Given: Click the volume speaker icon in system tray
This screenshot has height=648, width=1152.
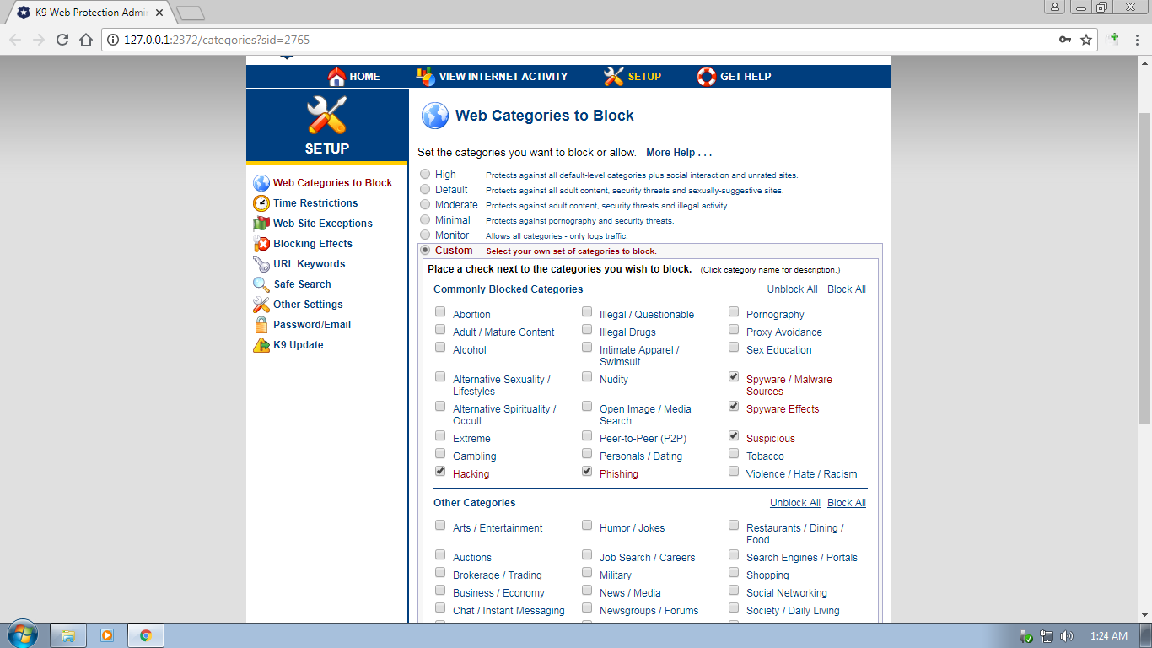Looking at the screenshot, I should pyautogui.click(x=1067, y=636).
